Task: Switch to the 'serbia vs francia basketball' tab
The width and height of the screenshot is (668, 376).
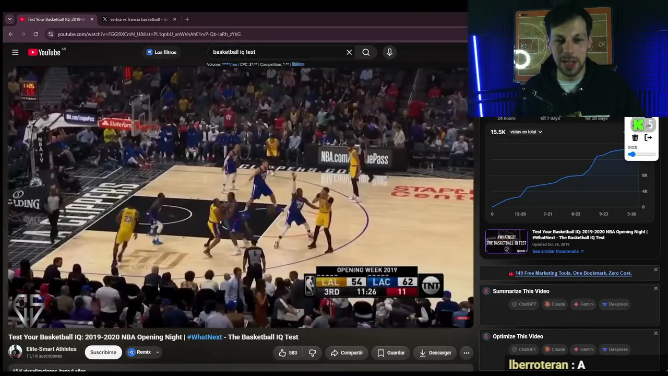Action: pyautogui.click(x=139, y=19)
